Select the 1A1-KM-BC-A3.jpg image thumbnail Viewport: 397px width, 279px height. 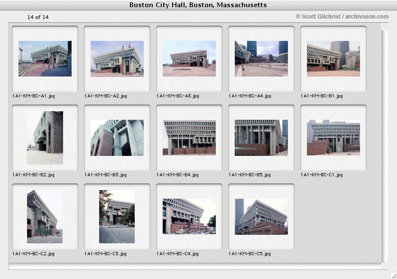click(x=189, y=58)
